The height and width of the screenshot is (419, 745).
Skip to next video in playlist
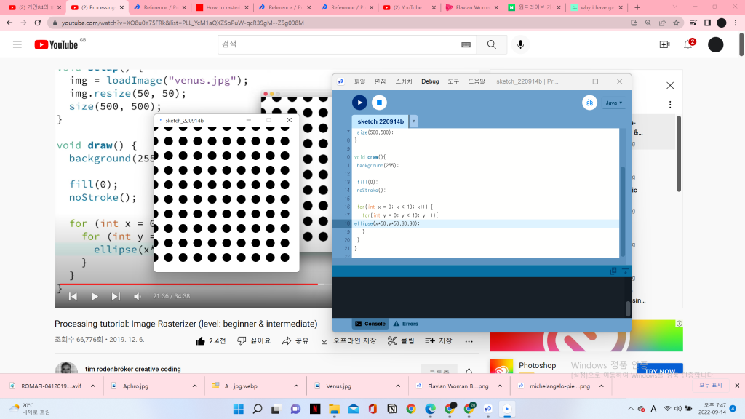click(x=116, y=297)
